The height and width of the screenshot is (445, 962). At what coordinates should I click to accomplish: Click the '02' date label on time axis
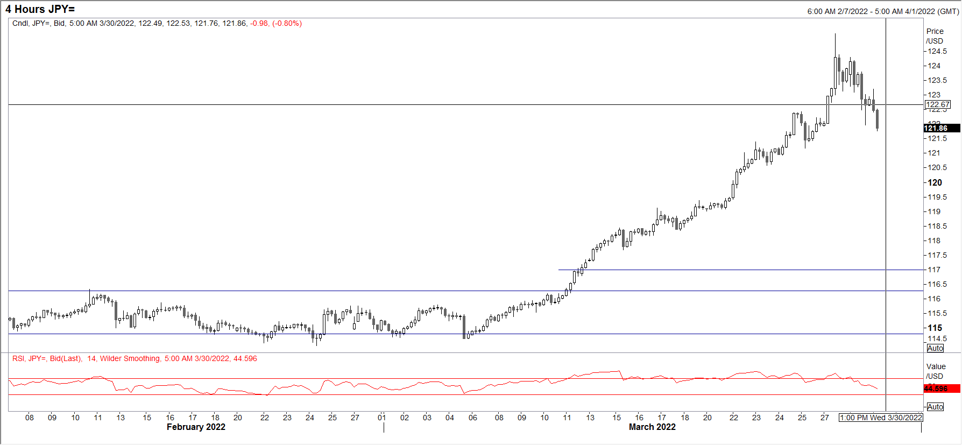pyautogui.click(x=405, y=418)
